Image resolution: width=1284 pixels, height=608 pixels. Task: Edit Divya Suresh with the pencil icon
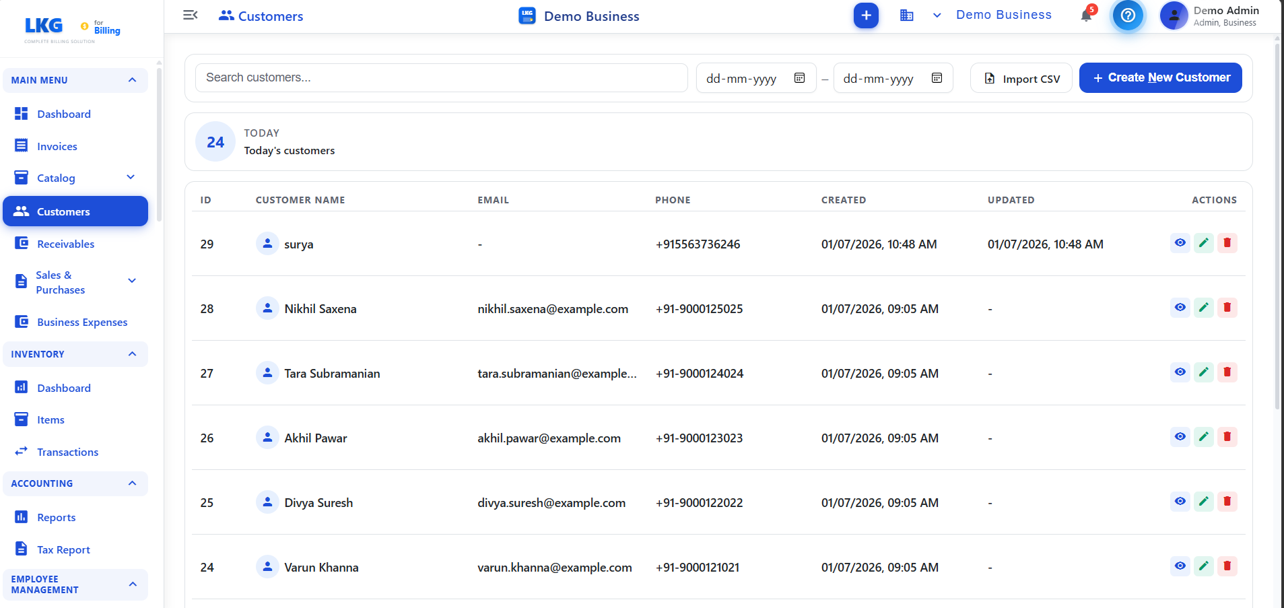point(1204,502)
